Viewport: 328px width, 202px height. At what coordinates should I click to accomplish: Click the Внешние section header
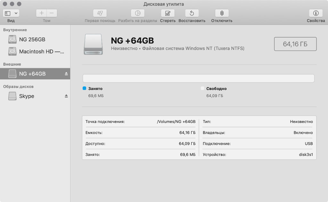(12, 64)
